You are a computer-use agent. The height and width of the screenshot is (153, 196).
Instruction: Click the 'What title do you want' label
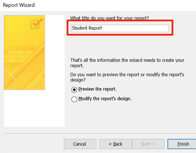(x=110, y=18)
